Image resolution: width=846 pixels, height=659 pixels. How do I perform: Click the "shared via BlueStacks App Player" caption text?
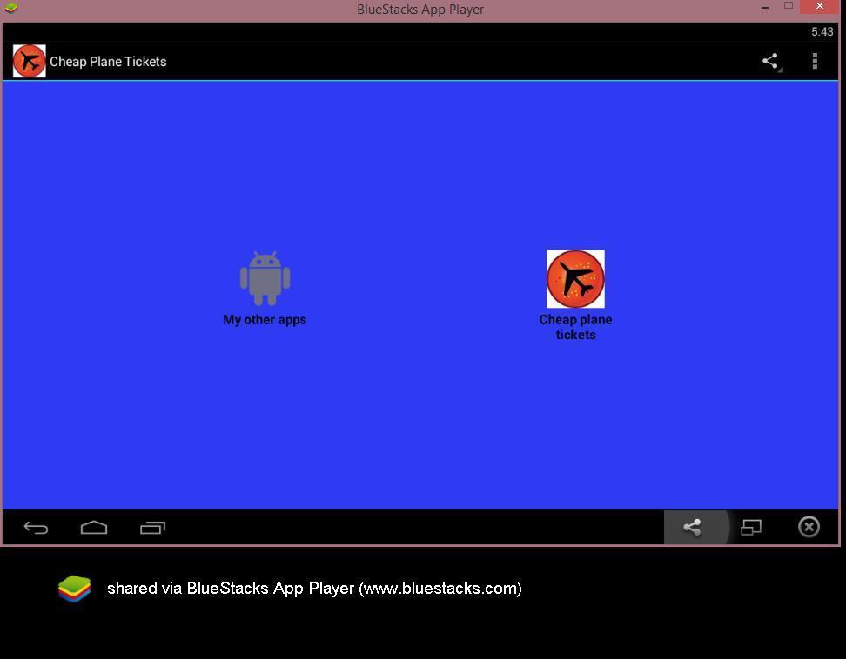point(314,589)
